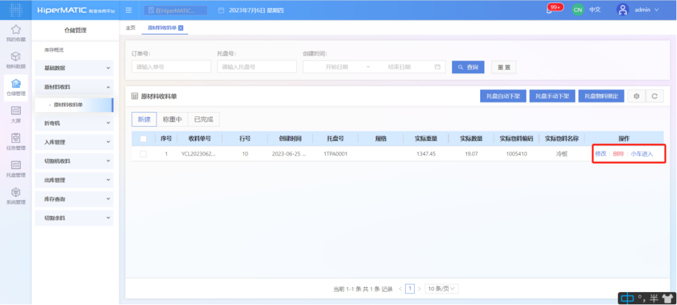Click the 删除 link in row 1
The height and width of the screenshot is (305, 677).
pyautogui.click(x=618, y=154)
